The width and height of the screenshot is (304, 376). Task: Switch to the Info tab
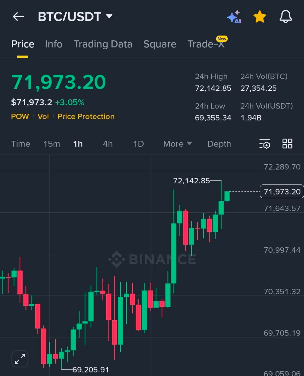pos(54,44)
